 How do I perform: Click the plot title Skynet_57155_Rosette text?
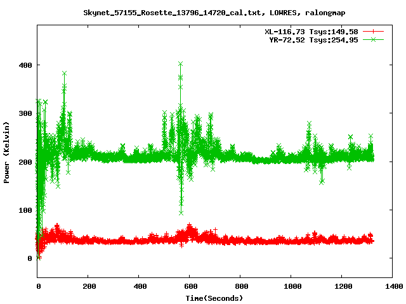214,13
